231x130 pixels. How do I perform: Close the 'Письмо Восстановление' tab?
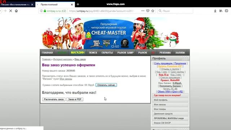click(x=32, y=5)
